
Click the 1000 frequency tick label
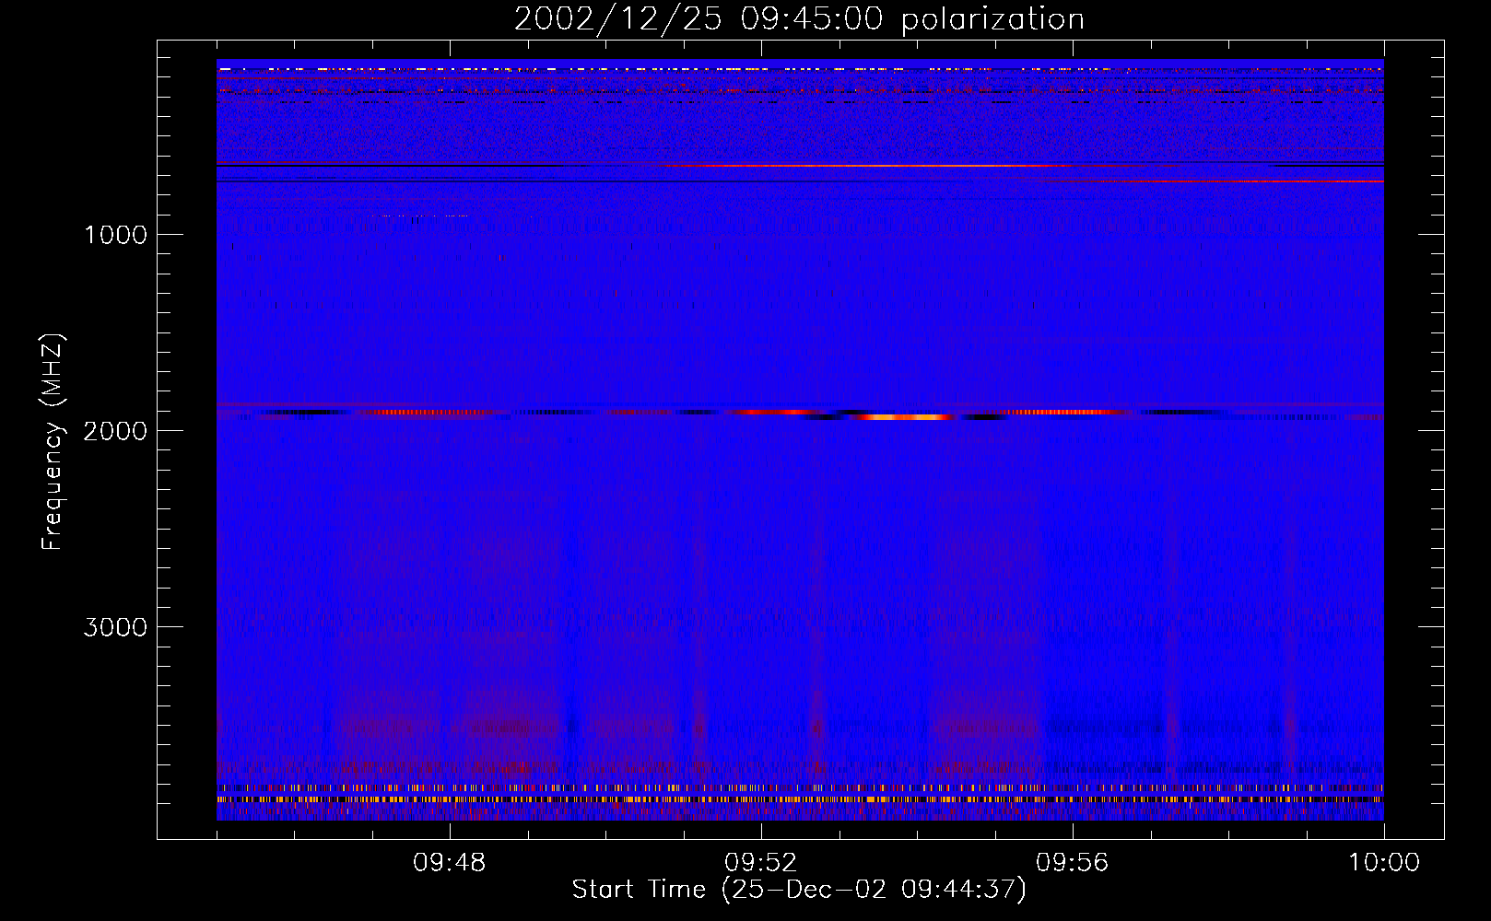coord(115,235)
